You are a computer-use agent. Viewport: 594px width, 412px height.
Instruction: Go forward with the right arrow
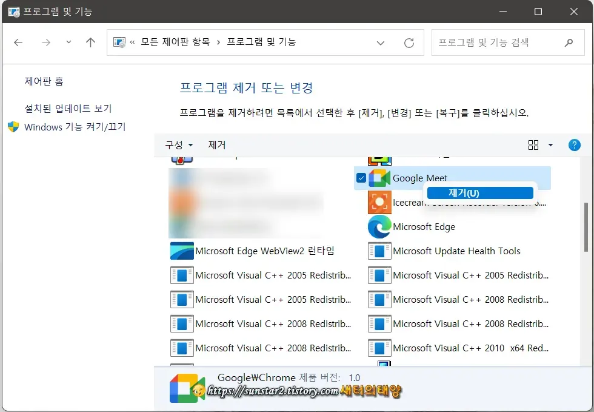pyautogui.click(x=46, y=42)
